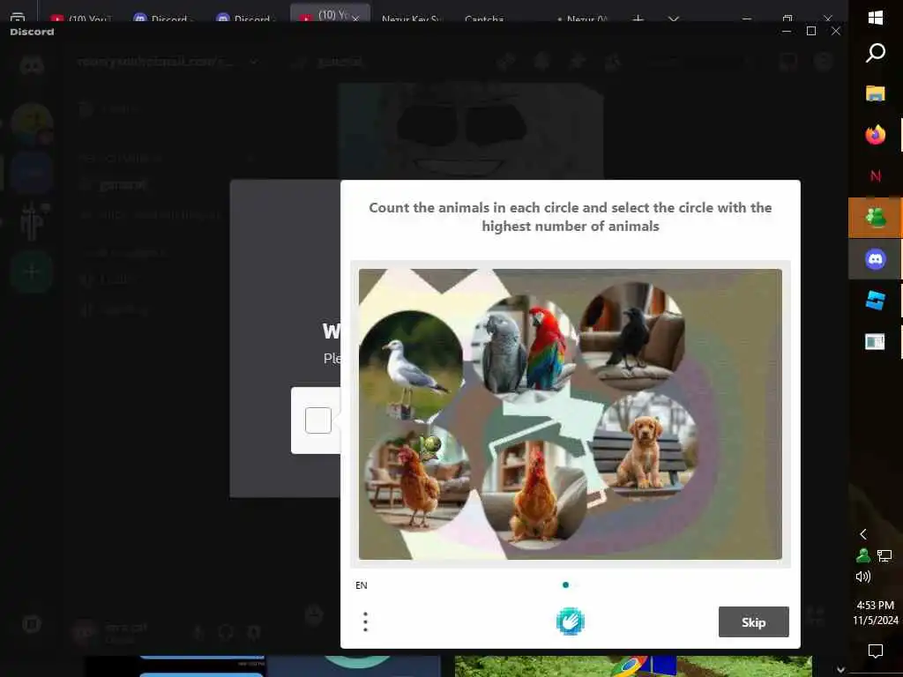Select the yellow emoji server icon
Viewport: 903px width, 677px height.
32,123
